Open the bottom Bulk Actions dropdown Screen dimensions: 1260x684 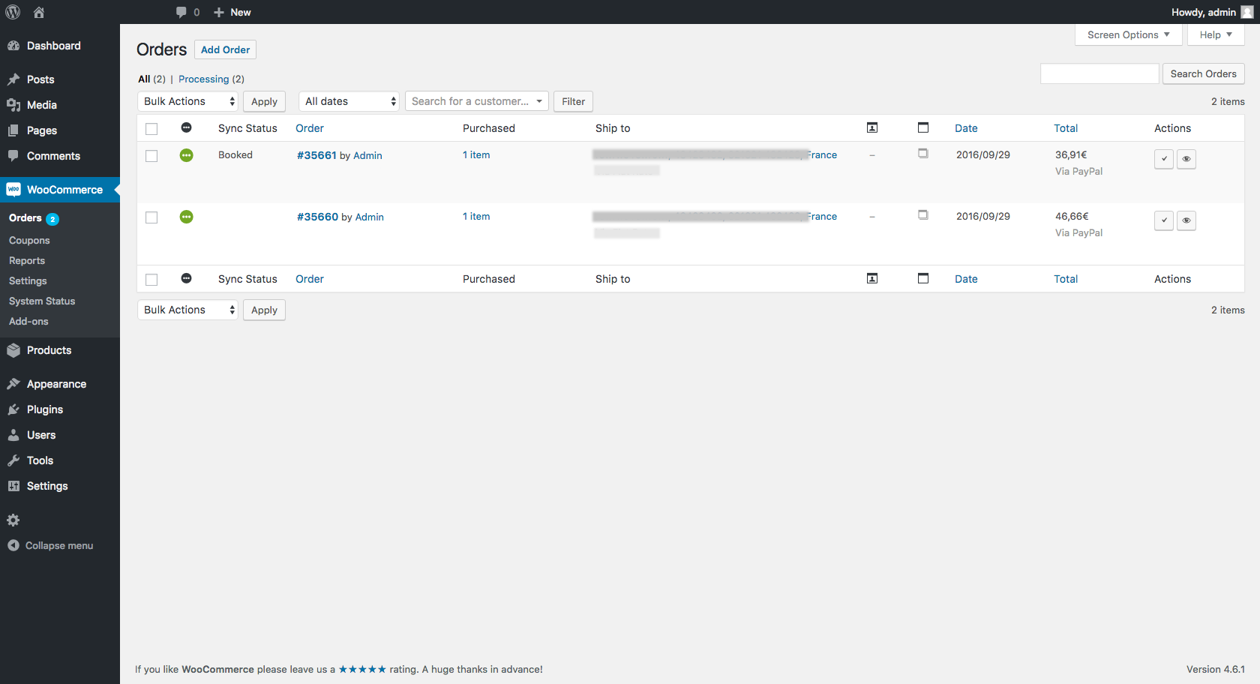click(187, 310)
